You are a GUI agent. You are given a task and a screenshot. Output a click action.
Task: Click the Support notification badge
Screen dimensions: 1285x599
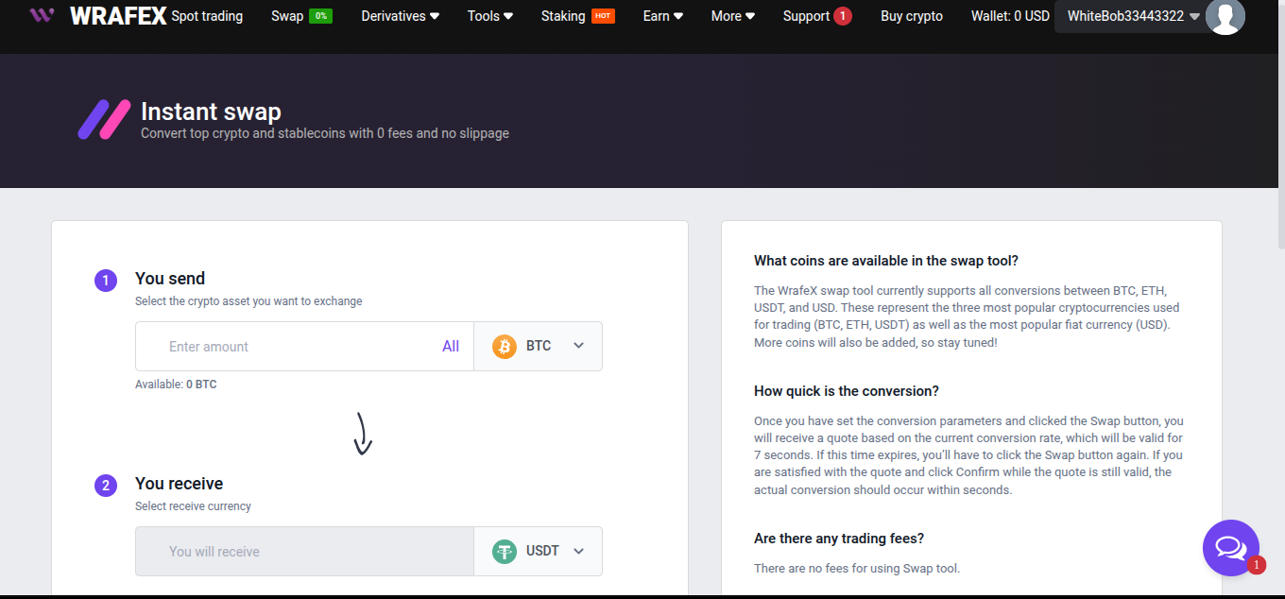coord(842,16)
